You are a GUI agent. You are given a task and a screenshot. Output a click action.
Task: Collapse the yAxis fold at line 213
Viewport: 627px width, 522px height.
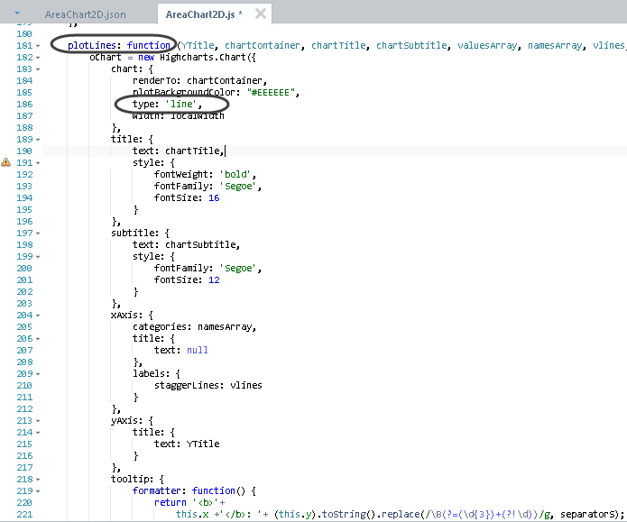pos(38,421)
